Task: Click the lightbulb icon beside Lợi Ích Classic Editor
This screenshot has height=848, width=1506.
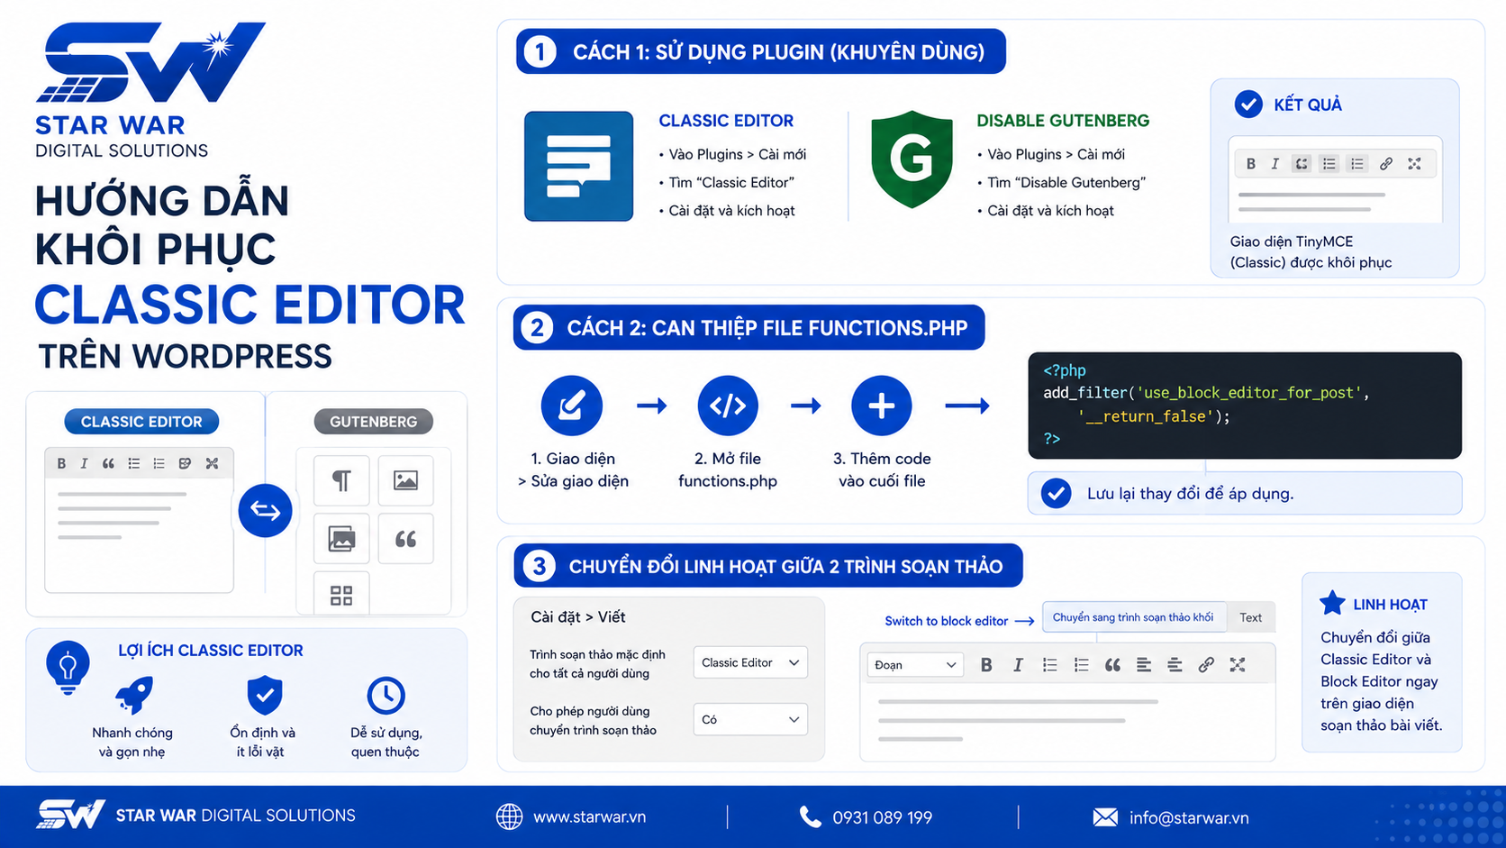Action: (68, 667)
